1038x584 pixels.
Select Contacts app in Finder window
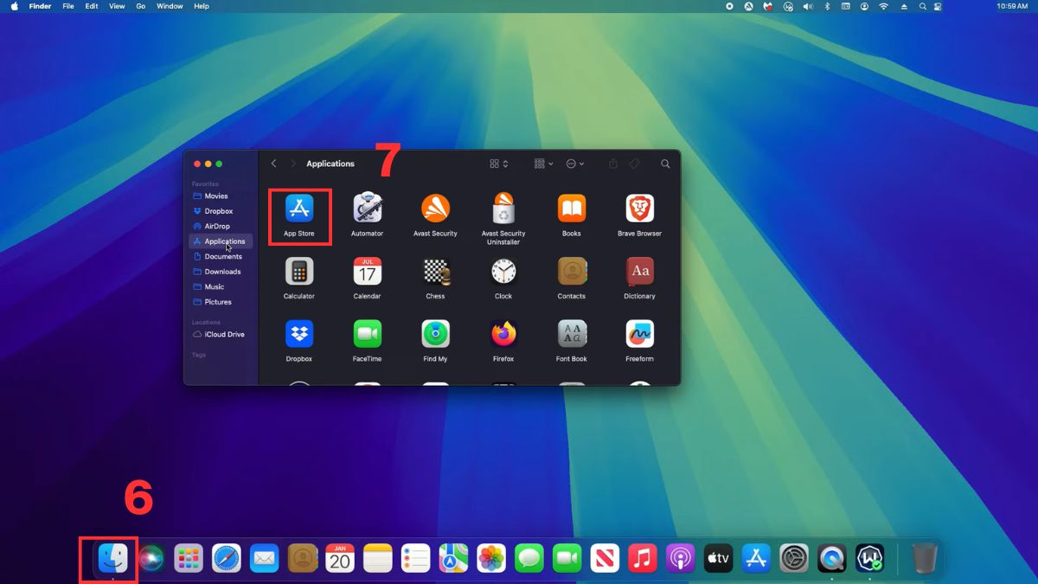tap(572, 272)
